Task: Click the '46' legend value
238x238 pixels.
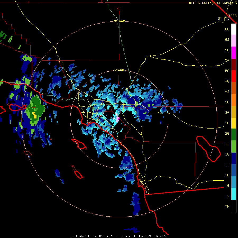Action: coord(227,81)
